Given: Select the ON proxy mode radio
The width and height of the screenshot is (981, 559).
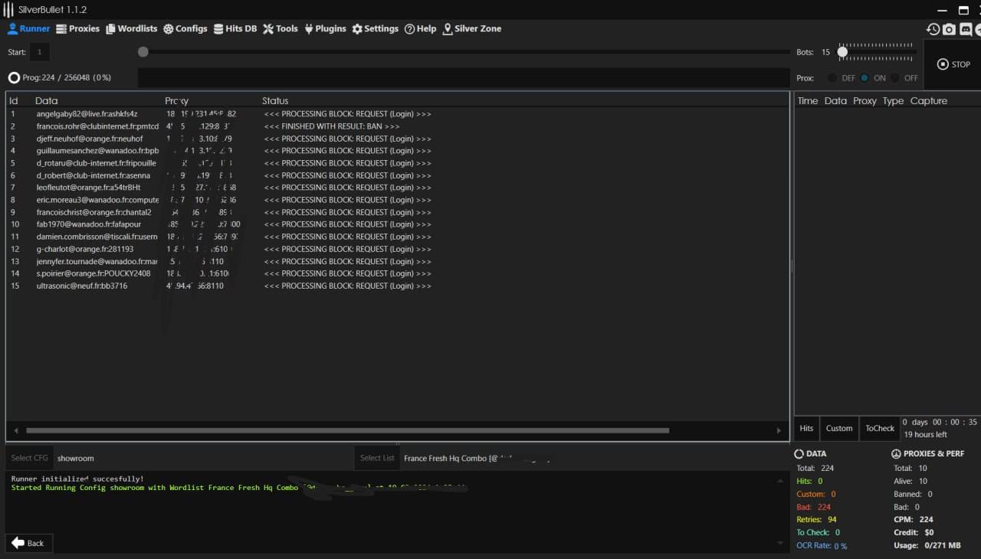Looking at the screenshot, I should (865, 78).
